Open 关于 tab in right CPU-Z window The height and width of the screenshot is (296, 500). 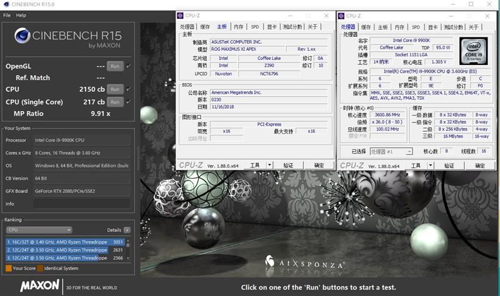(x=474, y=27)
